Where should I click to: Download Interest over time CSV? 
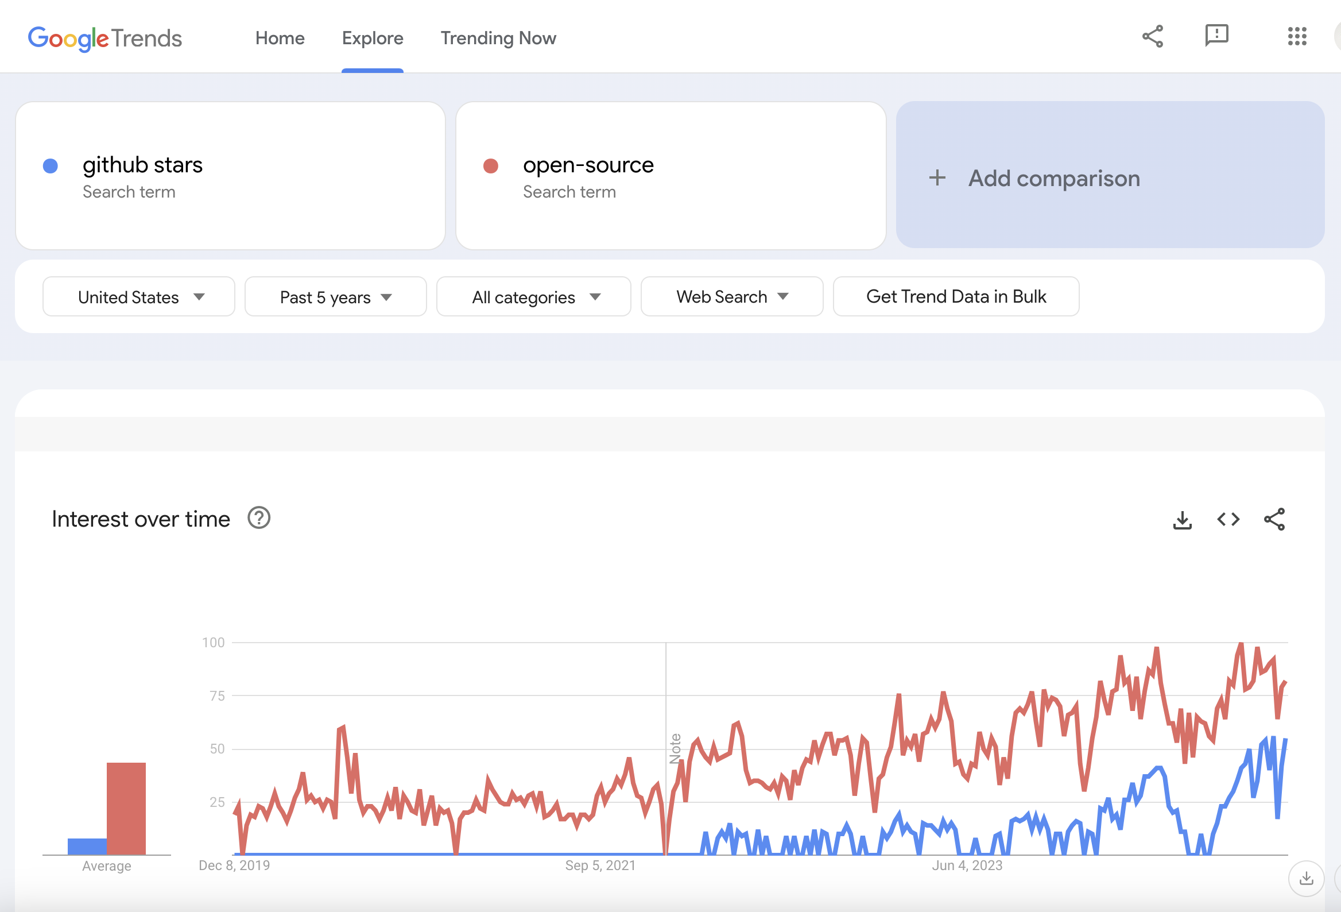[x=1183, y=520]
